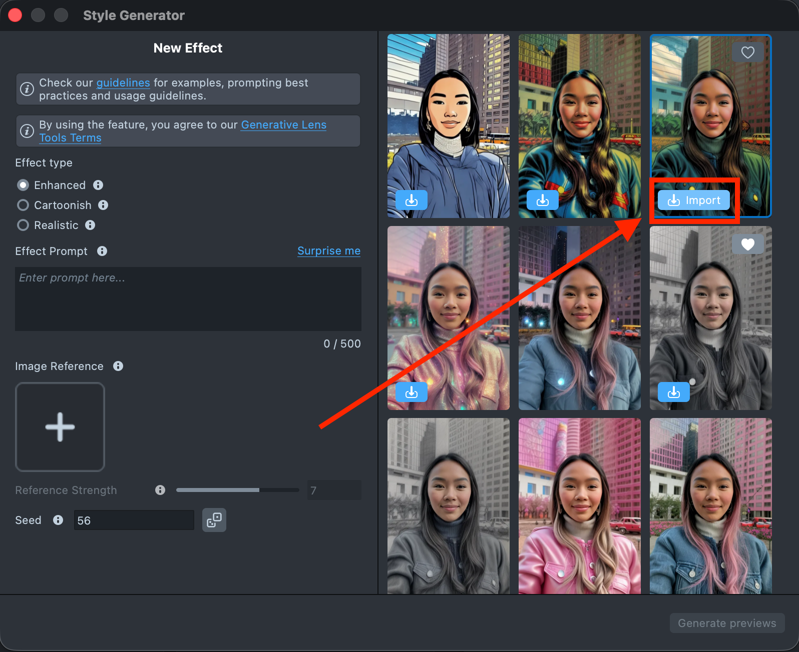
Task: Switch to the Realistic effect type
Action: coord(23,225)
